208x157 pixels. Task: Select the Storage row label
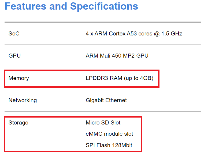coord(18,123)
